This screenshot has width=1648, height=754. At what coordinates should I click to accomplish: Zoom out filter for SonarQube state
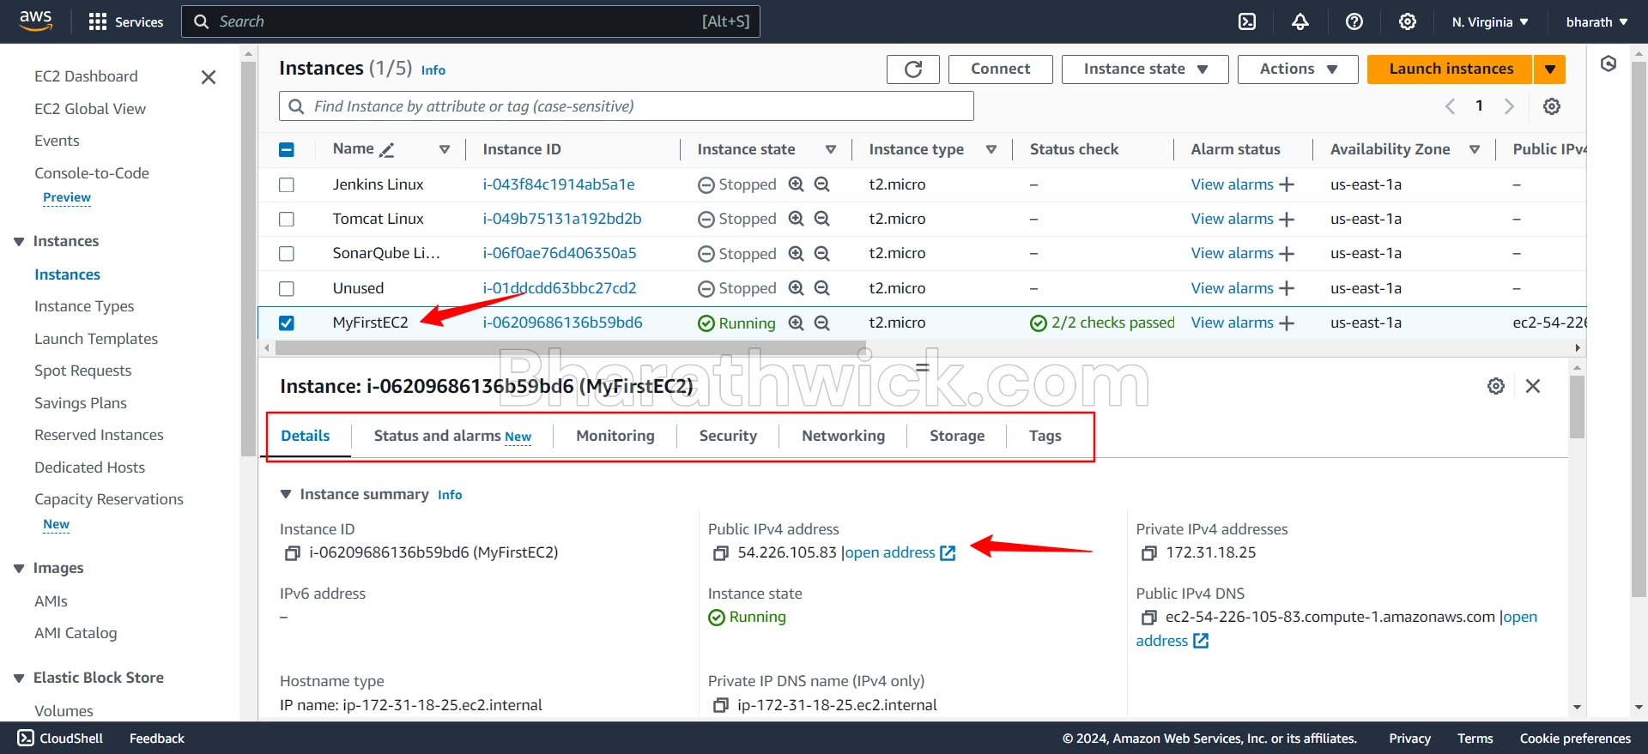point(822,253)
